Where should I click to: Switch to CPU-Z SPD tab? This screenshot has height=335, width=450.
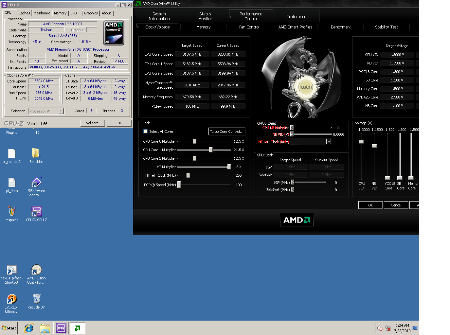[x=74, y=13]
